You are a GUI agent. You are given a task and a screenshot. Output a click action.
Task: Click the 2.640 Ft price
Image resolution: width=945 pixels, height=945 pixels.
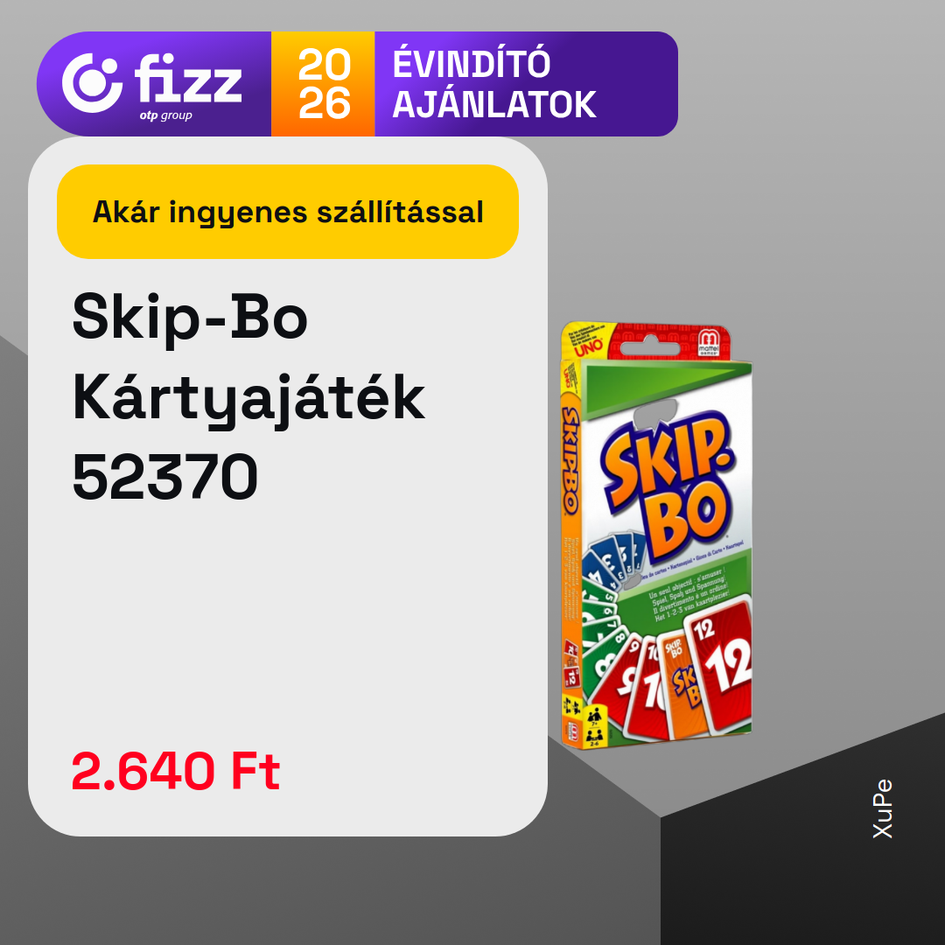176,771
